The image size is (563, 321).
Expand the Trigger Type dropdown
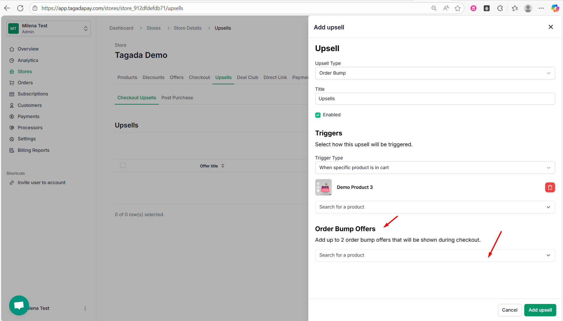click(435, 168)
